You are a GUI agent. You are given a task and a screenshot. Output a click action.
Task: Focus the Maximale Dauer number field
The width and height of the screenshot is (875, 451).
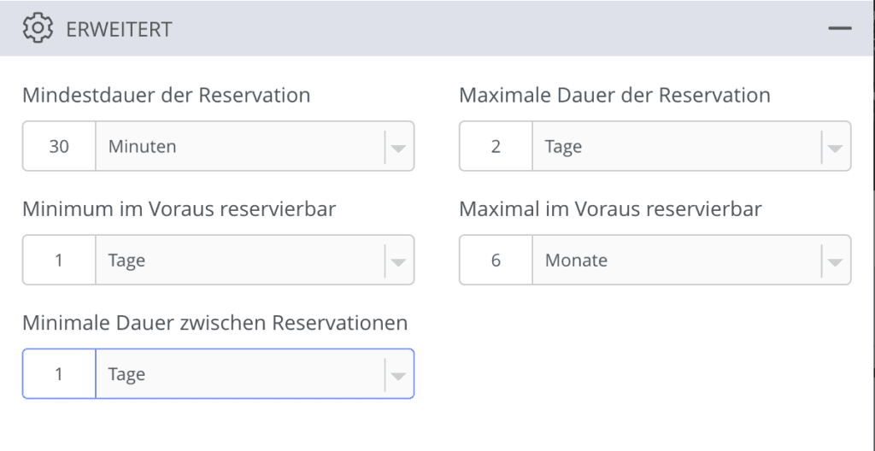click(x=496, y=146)
